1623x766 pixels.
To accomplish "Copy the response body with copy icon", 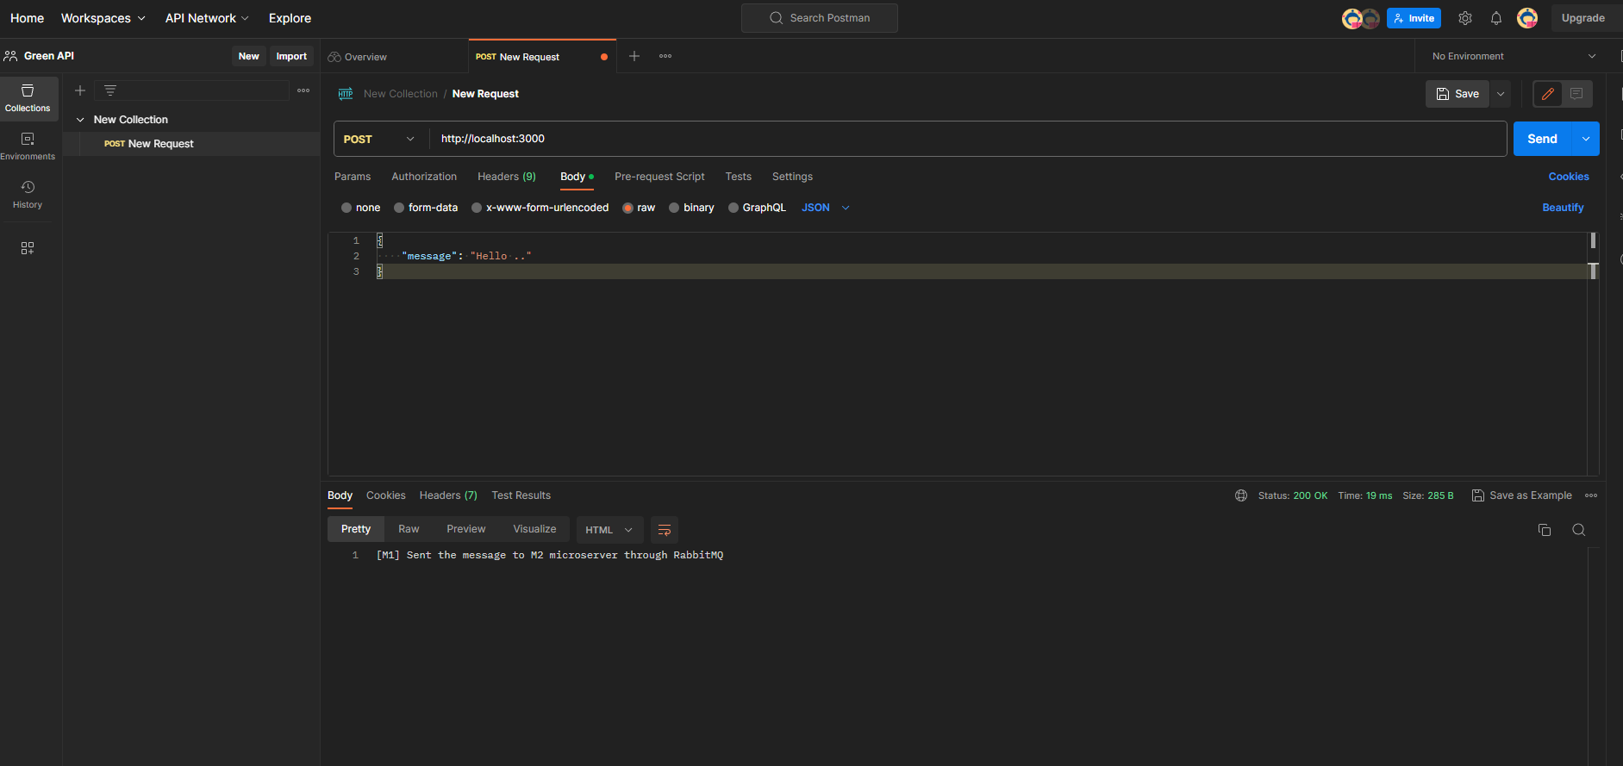I will click(1545, 530).
